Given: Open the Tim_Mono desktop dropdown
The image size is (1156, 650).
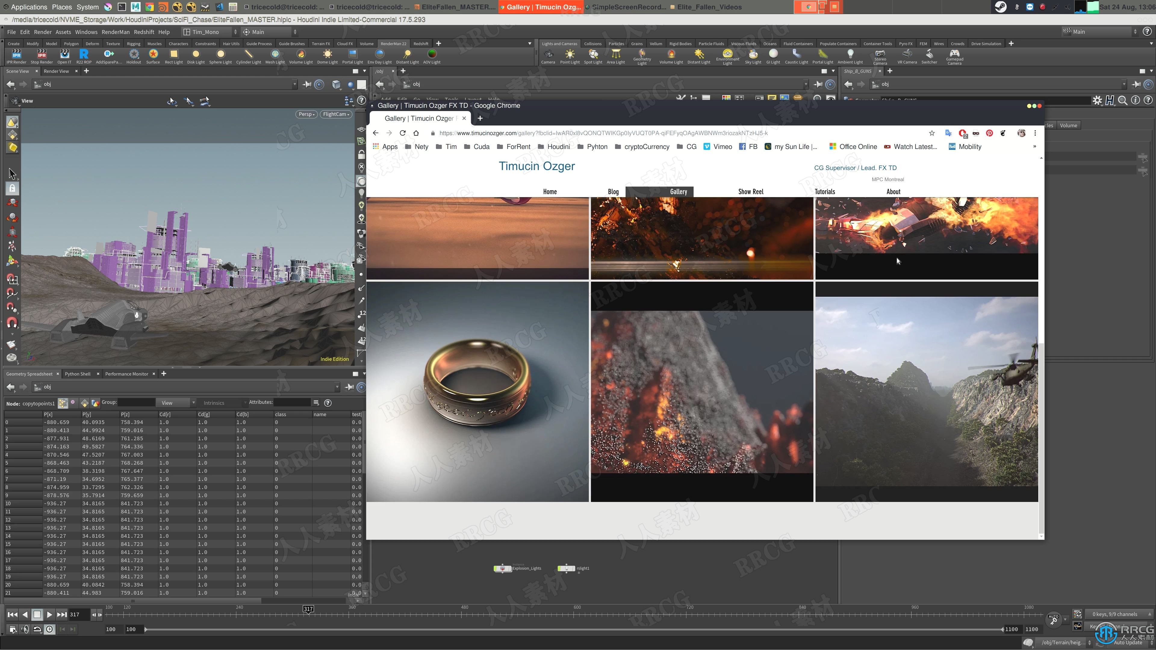Looking at the screenshot, I should tap(210, 32).
